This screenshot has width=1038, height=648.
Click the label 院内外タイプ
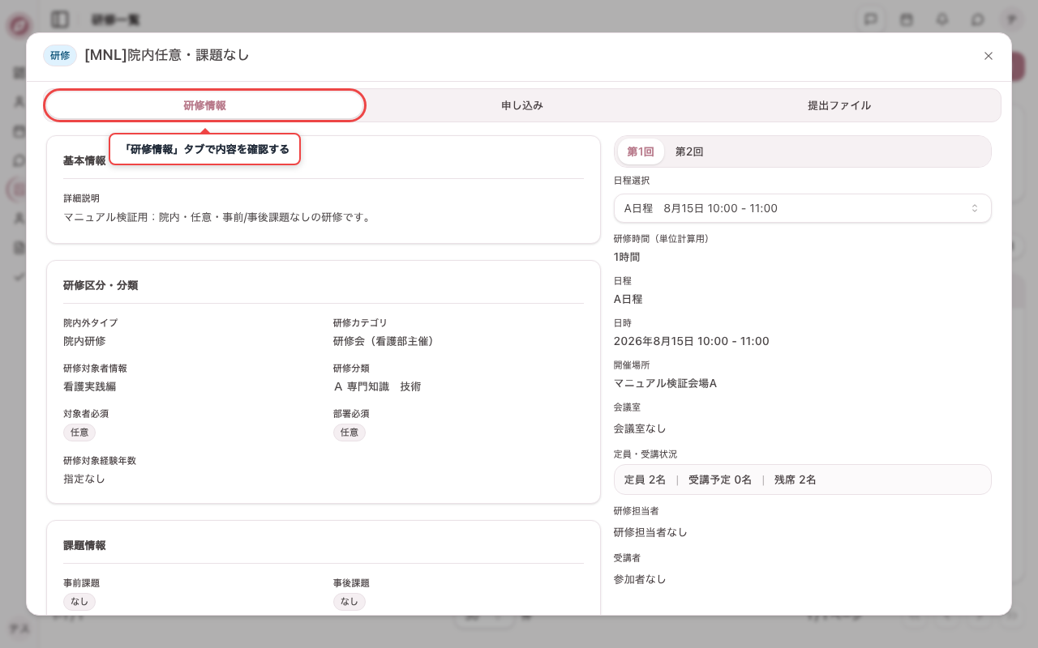[90, 323]
